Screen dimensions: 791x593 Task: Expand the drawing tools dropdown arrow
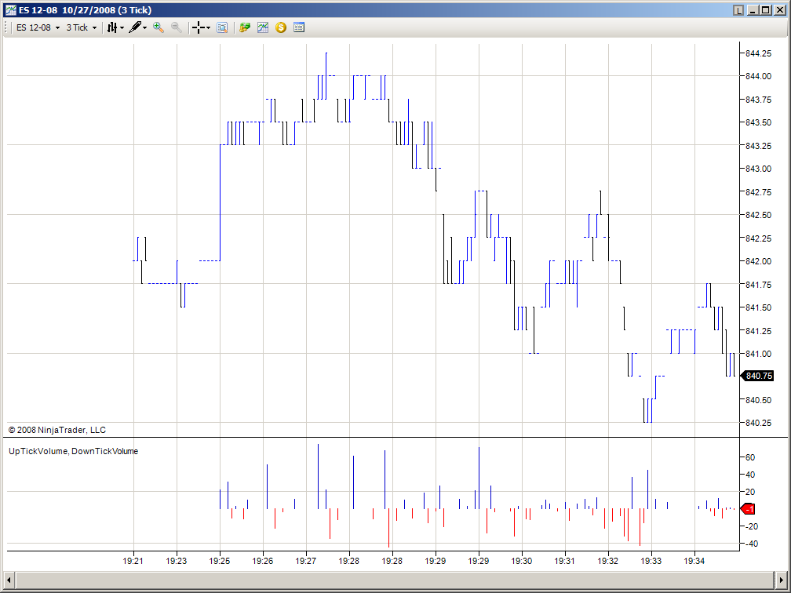click(x=144, y=27)
